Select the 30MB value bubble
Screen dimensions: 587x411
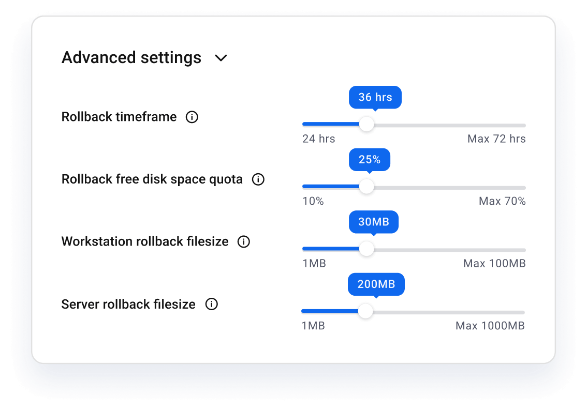coord(374,222)
